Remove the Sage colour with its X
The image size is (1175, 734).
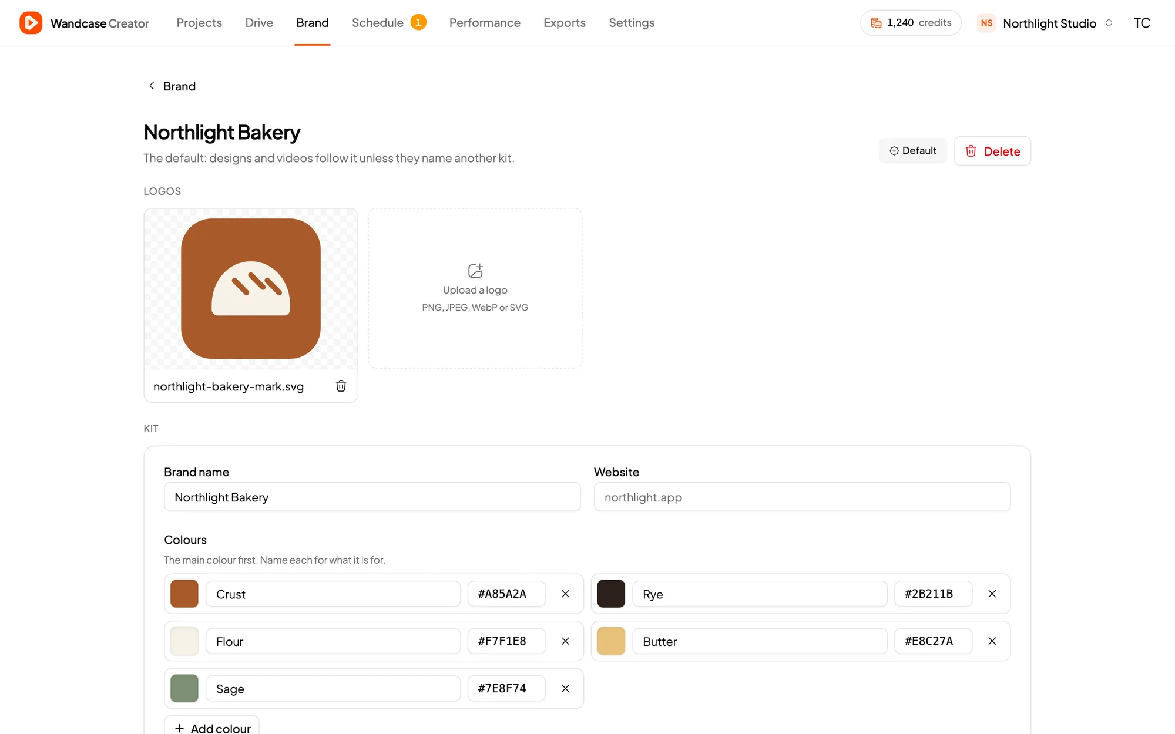[x=565, y=688]
